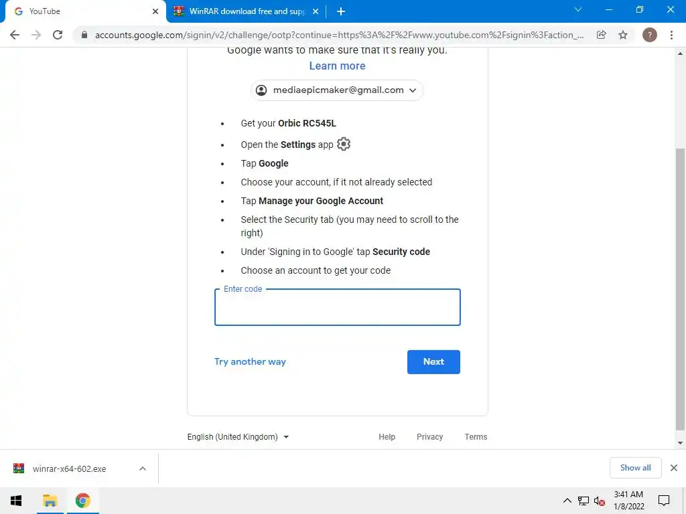Viewport: 686px width, 514px height.
Task: Close the WinRAR download tab
Action: [316, 11]
